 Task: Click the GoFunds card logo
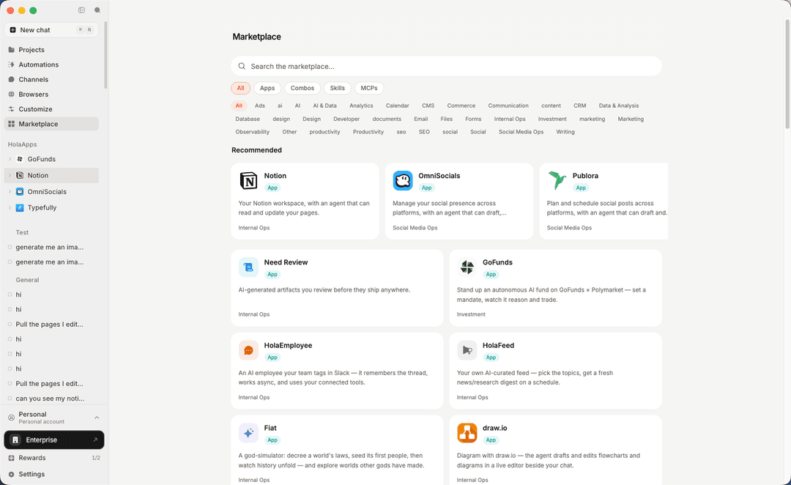coord(467,267)
